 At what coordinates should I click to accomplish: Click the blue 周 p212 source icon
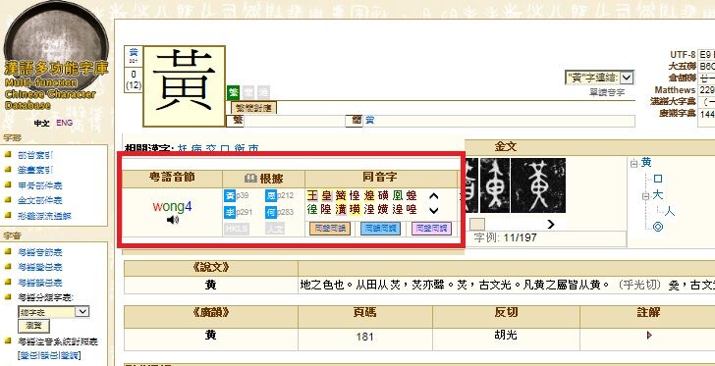(271, 196)
